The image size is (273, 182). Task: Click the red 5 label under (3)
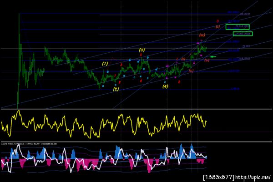(141, 55)
